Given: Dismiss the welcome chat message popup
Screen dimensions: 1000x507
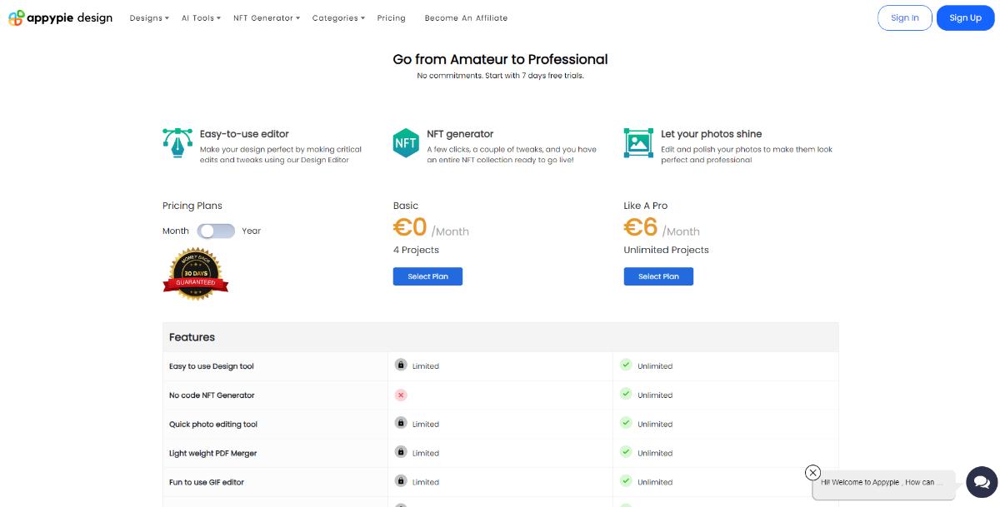Looking at the screenshot, I should point(812,472).
